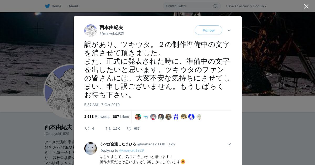Open the Log in dropdown
This screenshot has height=165, width=315.
[260, 6]
